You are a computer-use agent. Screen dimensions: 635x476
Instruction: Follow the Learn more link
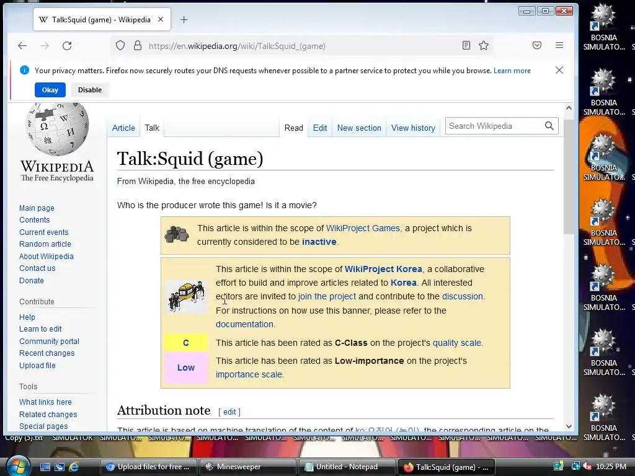pyautogui.click(x=512, y=71)
